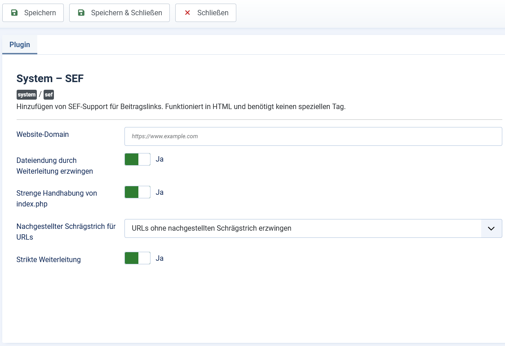Turn off the Strikte Weiterleitung switch
Image resolution: width=505 pixels, height=346 pixels.
(x=137, y=258)
